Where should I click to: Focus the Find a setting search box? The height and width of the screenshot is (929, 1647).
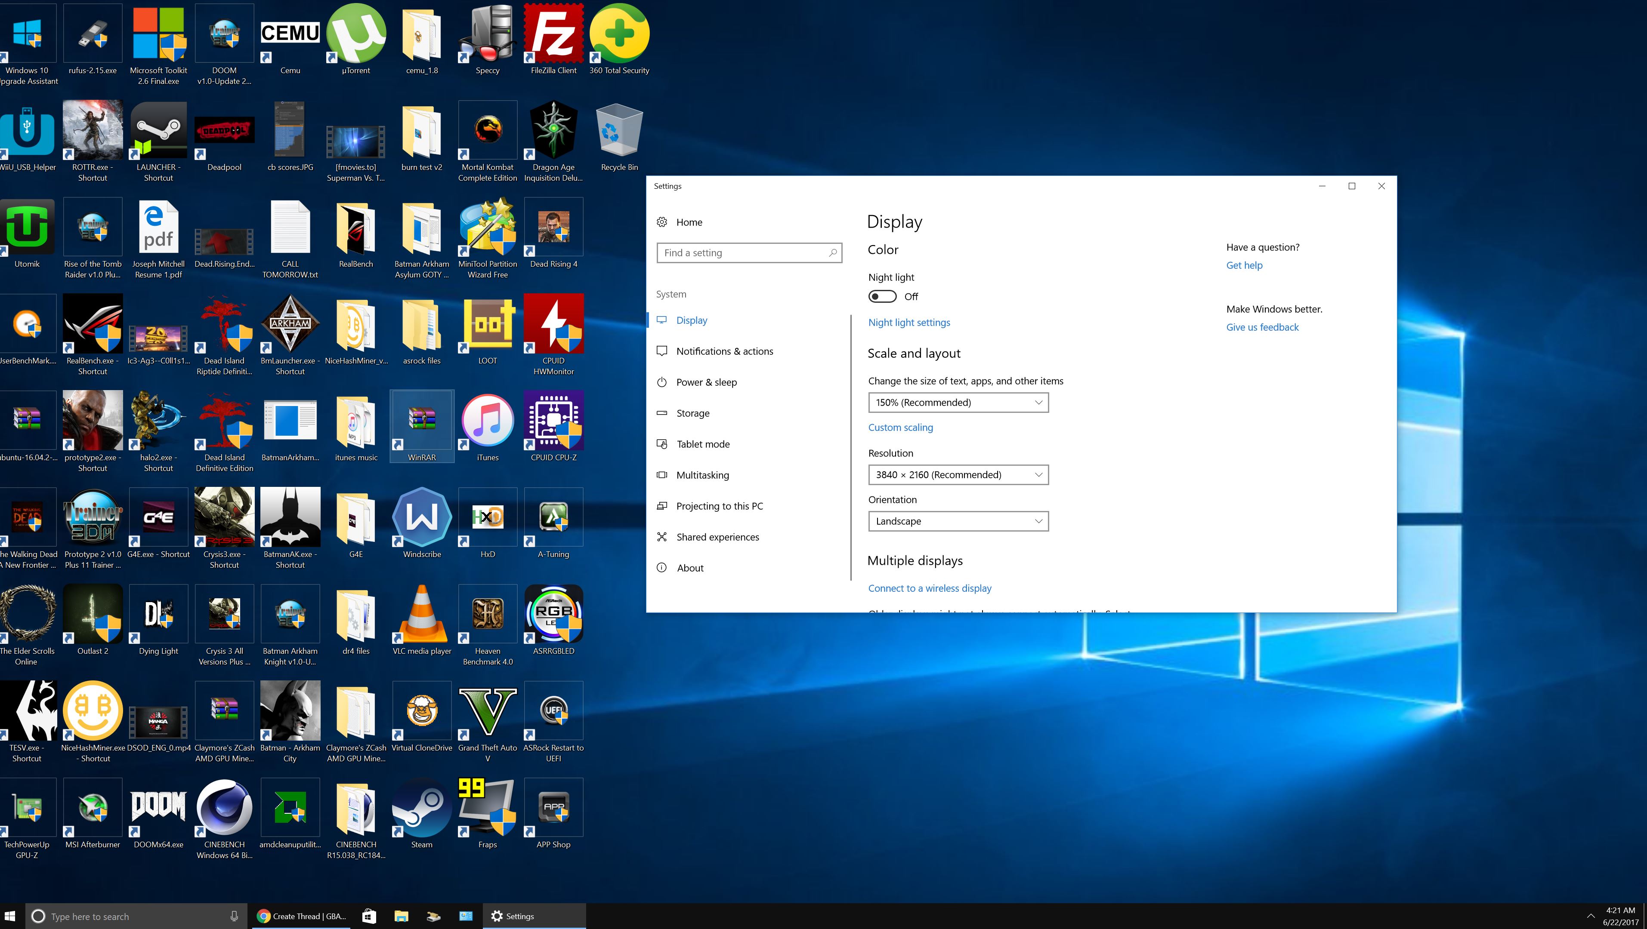pyautogui.click(x=749, y=253)
